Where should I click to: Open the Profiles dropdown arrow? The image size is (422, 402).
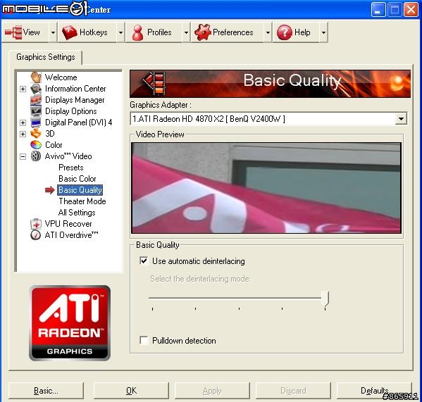tap(186, 32)
